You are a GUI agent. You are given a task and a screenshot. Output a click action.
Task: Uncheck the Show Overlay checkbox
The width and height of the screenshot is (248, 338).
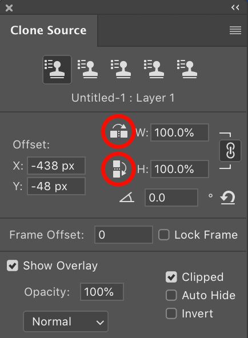click(x=13, y=265)
